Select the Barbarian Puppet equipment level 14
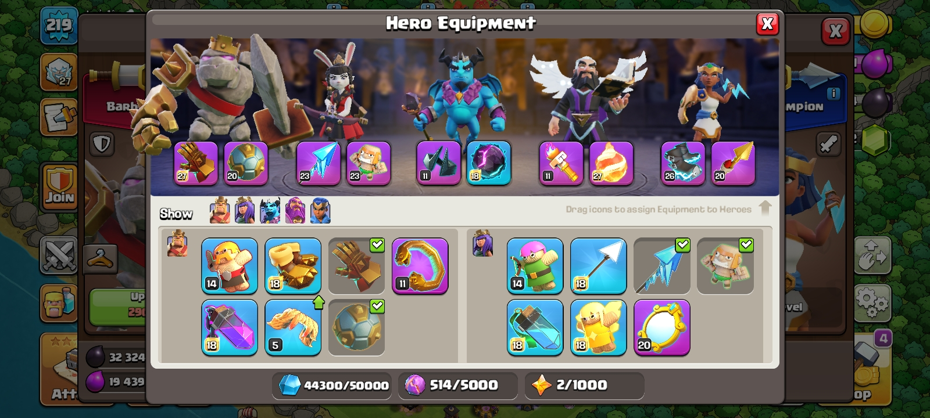 click(230, 266)
